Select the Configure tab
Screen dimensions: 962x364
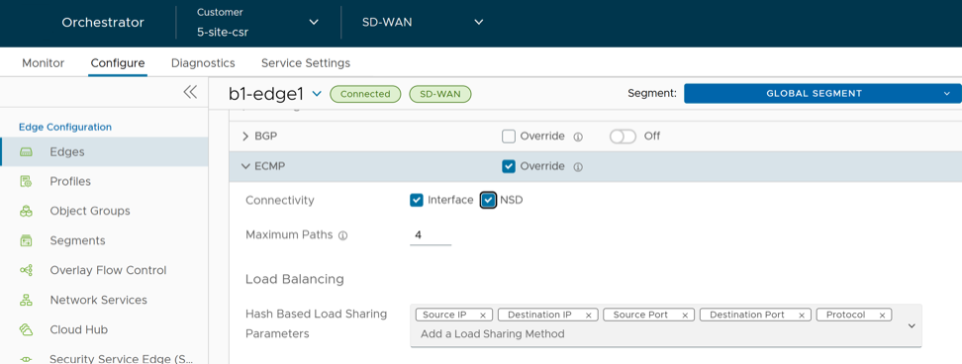tap(118, 62)
